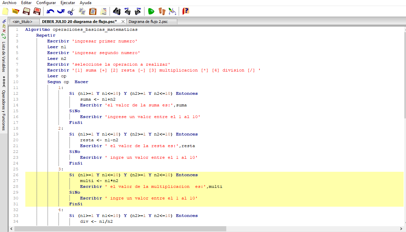Run the algorithm with the green button
Screen dimensions: 406x232
click(x=151, y=11)
